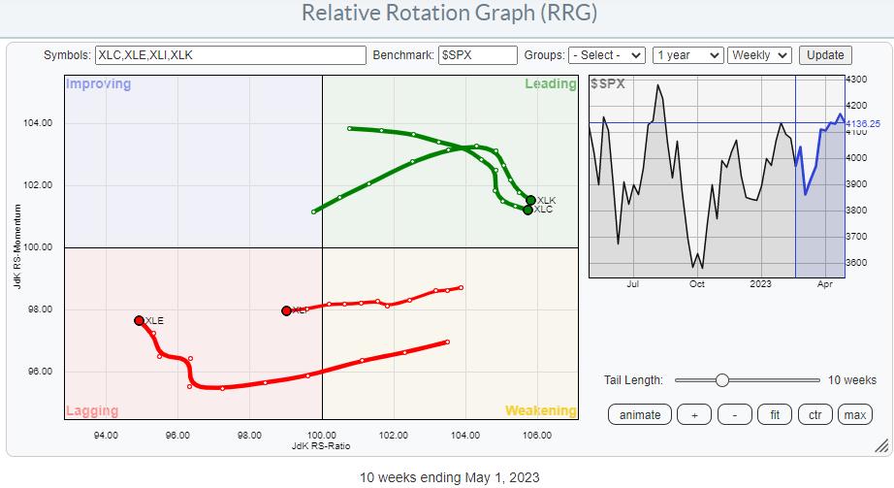
Task: Click the max button
Action: (854, 414)
